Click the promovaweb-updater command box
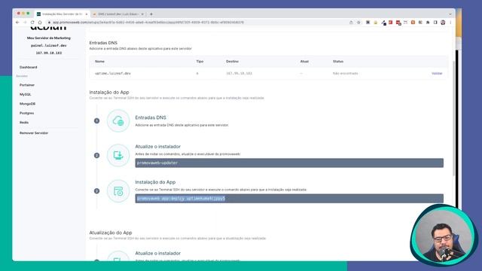Viewport: 482px width, 271px height. (x=289, y=163)
